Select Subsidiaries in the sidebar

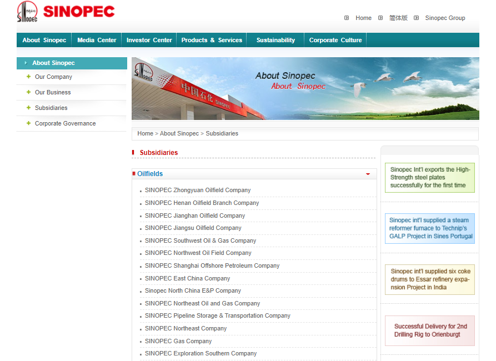pyautogui.click(x=51, y=108)
